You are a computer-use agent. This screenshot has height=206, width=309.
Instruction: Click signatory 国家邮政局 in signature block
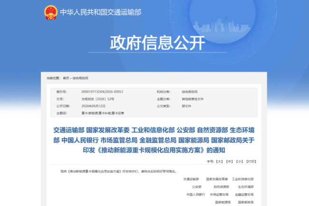(246, 202)
